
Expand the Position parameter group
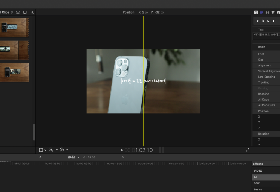pyautogui.click(x=266, y=111)
